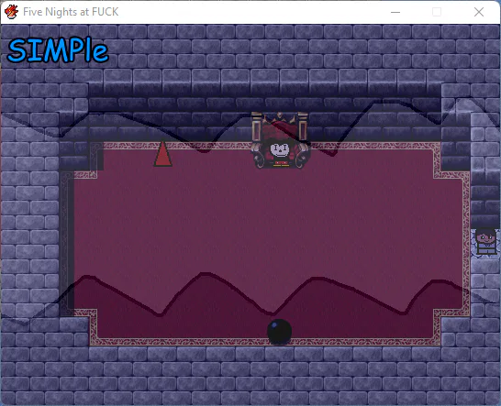Click the Five Nights window title text
This screenshot has height=406, width=501.
pos(71,12)
